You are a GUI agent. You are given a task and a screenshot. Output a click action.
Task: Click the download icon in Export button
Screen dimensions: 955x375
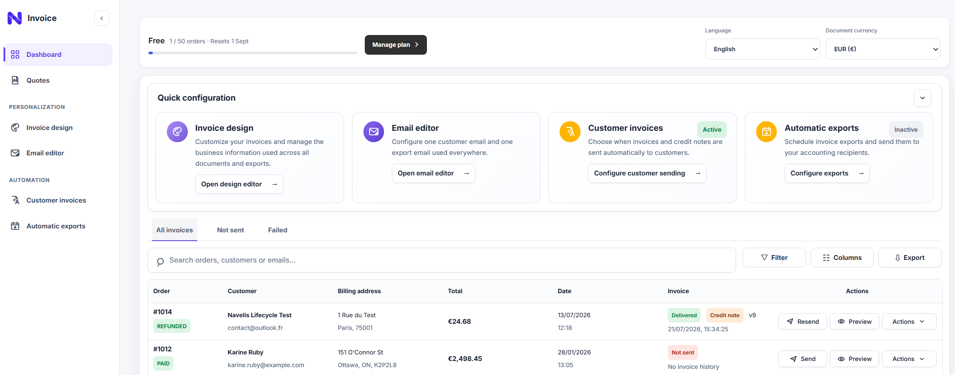coord(898,258)
